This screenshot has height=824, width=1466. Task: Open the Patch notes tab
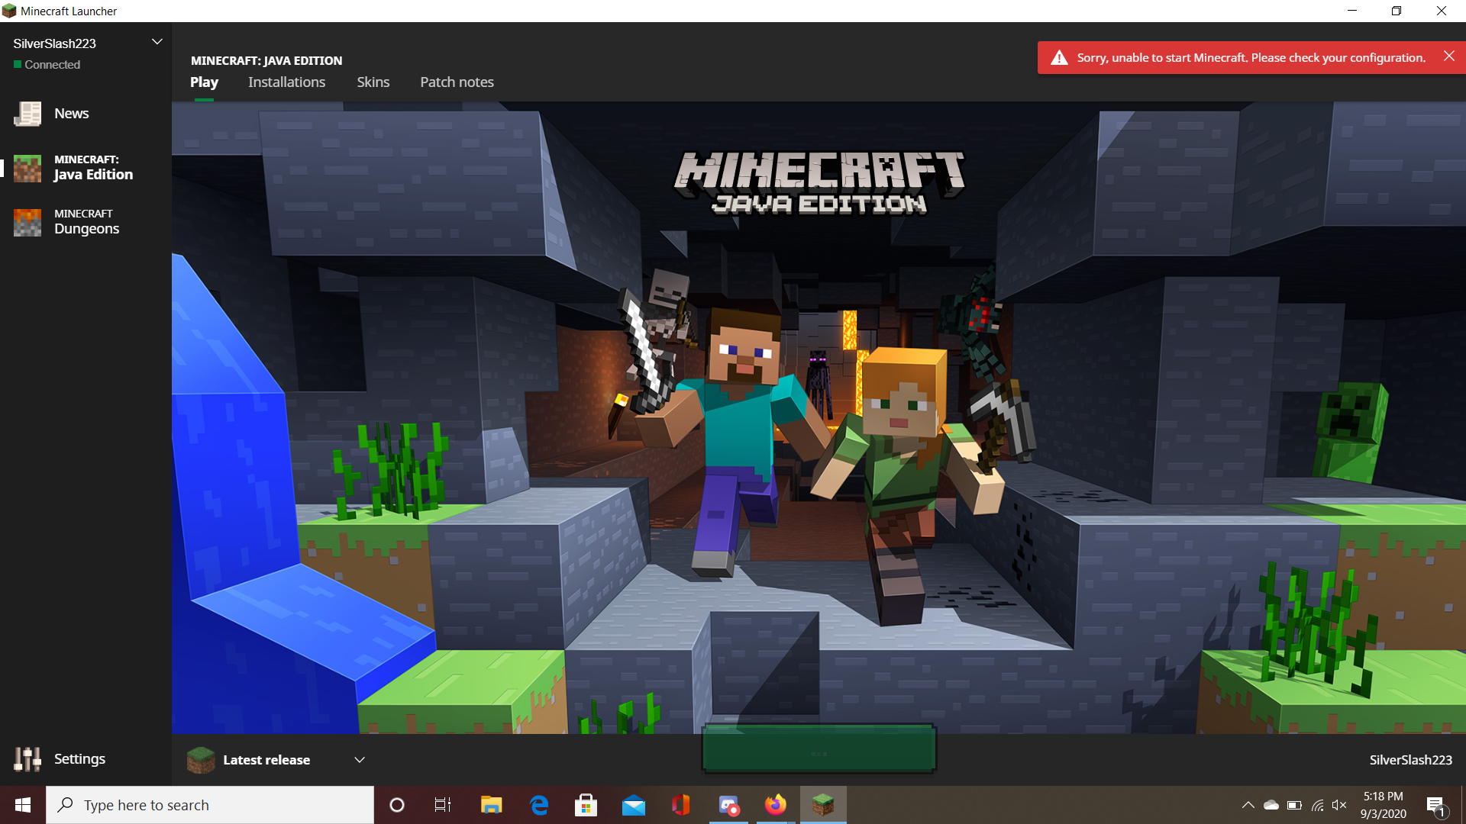(x=457, y=82)
